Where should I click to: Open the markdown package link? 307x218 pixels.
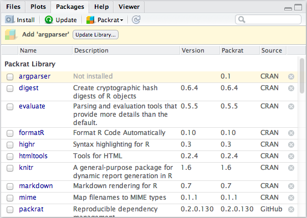(36, 186)
